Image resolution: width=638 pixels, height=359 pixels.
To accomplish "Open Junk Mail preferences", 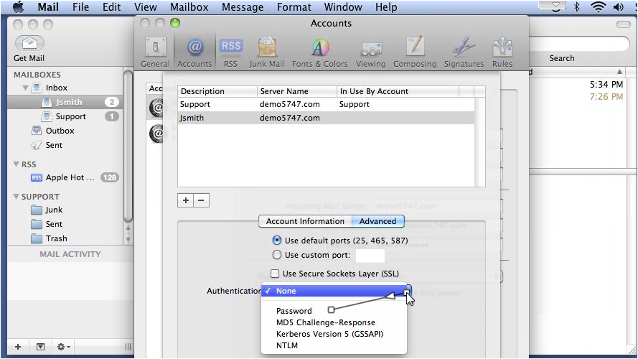I will pyautogui.click(x=266, y=52).
